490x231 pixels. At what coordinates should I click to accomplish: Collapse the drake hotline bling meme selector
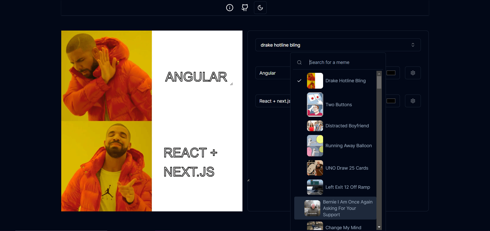click(338, 45)
